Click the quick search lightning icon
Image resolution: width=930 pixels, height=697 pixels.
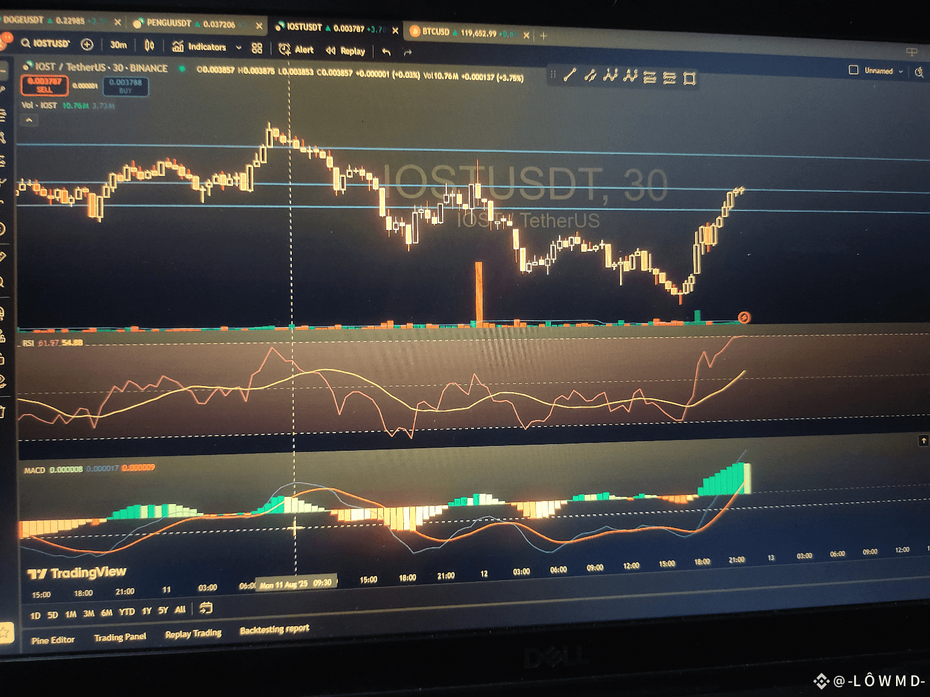tap(919, 72)
